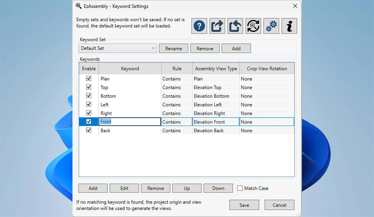Open help via question mark icon
This screenshot has width=374, height=217.
(x=199, y=26)
